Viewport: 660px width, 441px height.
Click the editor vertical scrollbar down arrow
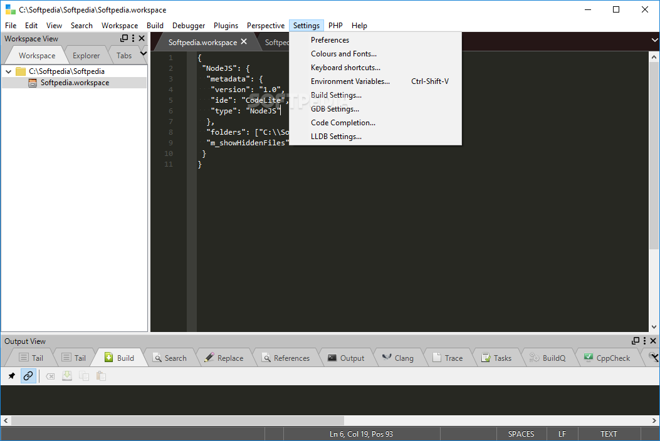coord(654,326)
